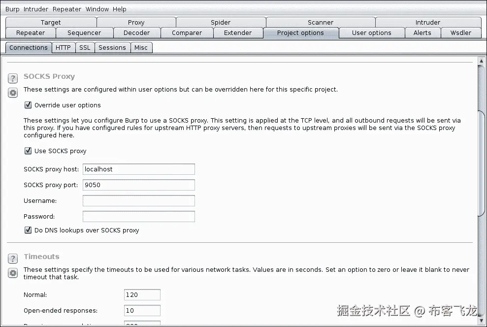Switch to the Misc sub-tab
This screenshot has width=487, height=327.
click(x=141, y=47)
